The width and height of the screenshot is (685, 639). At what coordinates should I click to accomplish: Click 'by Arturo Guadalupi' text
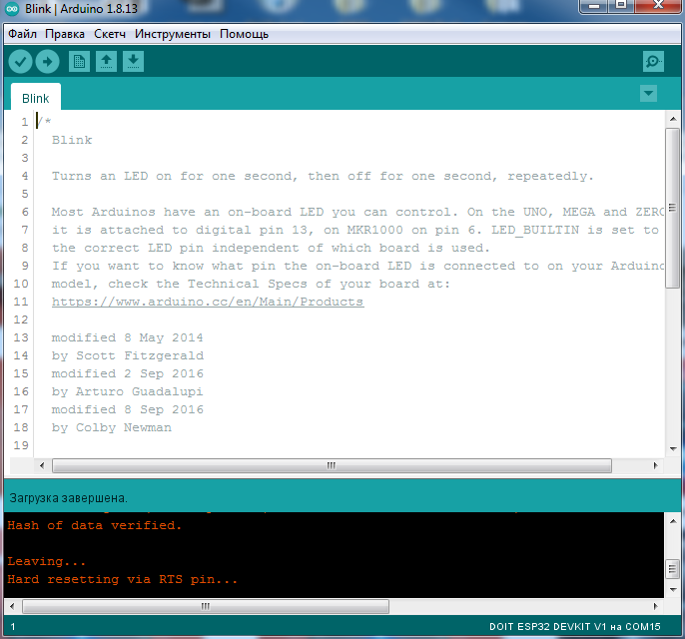pyautogui.click(x=127, y=391)
